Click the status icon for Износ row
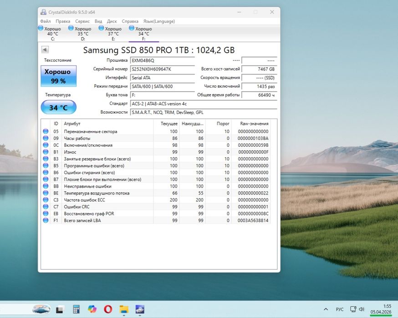The width and height of the screenshot is (398, 318). point(46,152)
